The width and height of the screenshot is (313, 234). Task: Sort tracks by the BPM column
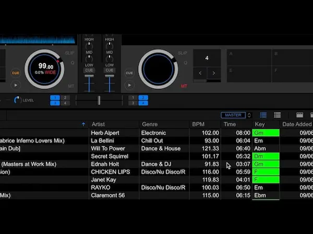click(x=198, y=124)
